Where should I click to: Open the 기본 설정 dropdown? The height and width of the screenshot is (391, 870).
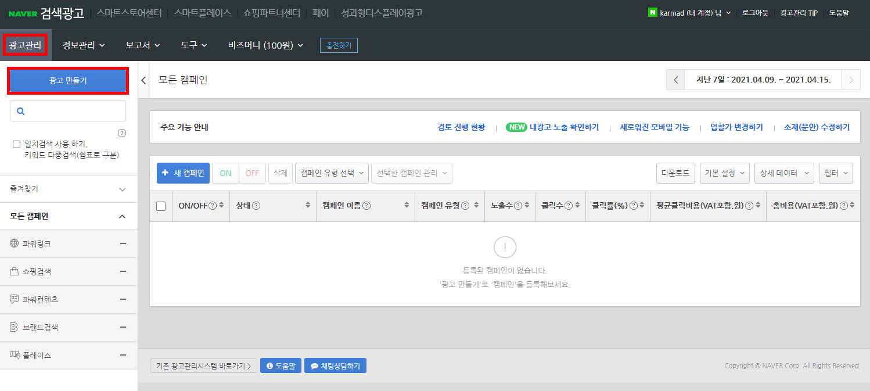coord(725,173)
